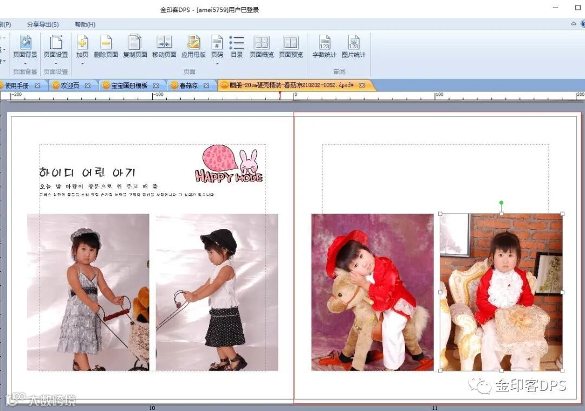Close the 春菇凉 tab
Viewport: 585px width, 411px height.
point(206,86)
